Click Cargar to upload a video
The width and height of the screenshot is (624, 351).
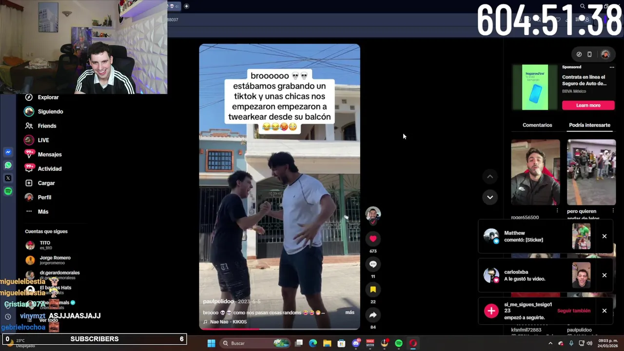(x=40, y=183)
